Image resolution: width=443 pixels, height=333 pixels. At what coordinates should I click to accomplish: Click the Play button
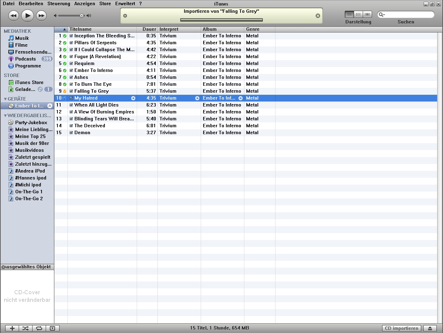click(x=28, y=16)
